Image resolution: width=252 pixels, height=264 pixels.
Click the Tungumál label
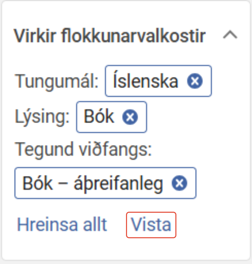(x=57, y=81)
